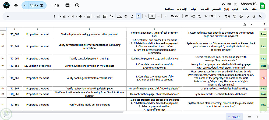Expand the name box dropdown arrow

tap(251, 24)
